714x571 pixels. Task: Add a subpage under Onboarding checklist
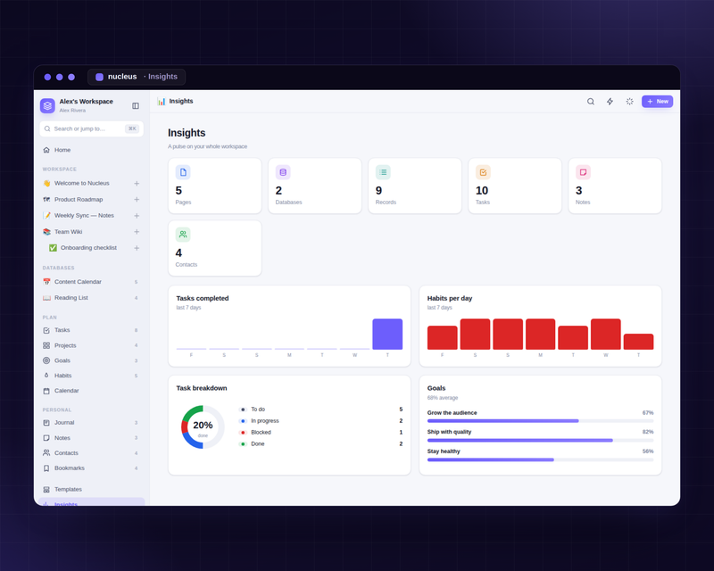pyautogui.click(x=137, y=248)
